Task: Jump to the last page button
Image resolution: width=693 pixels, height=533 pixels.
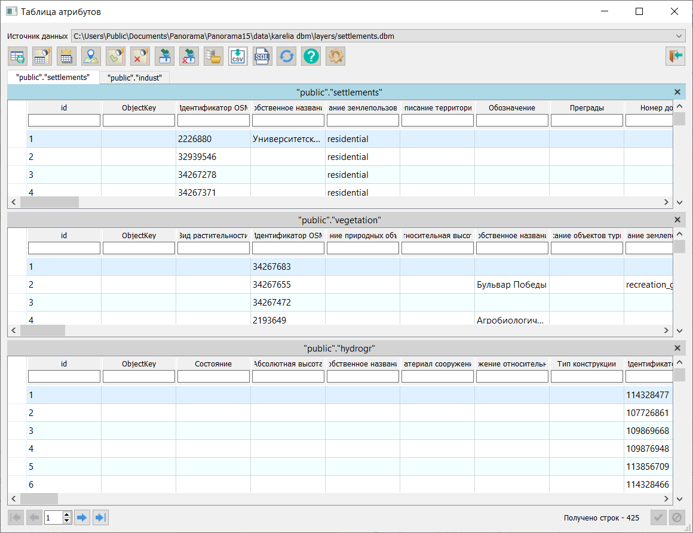Action: click(100, 517)
